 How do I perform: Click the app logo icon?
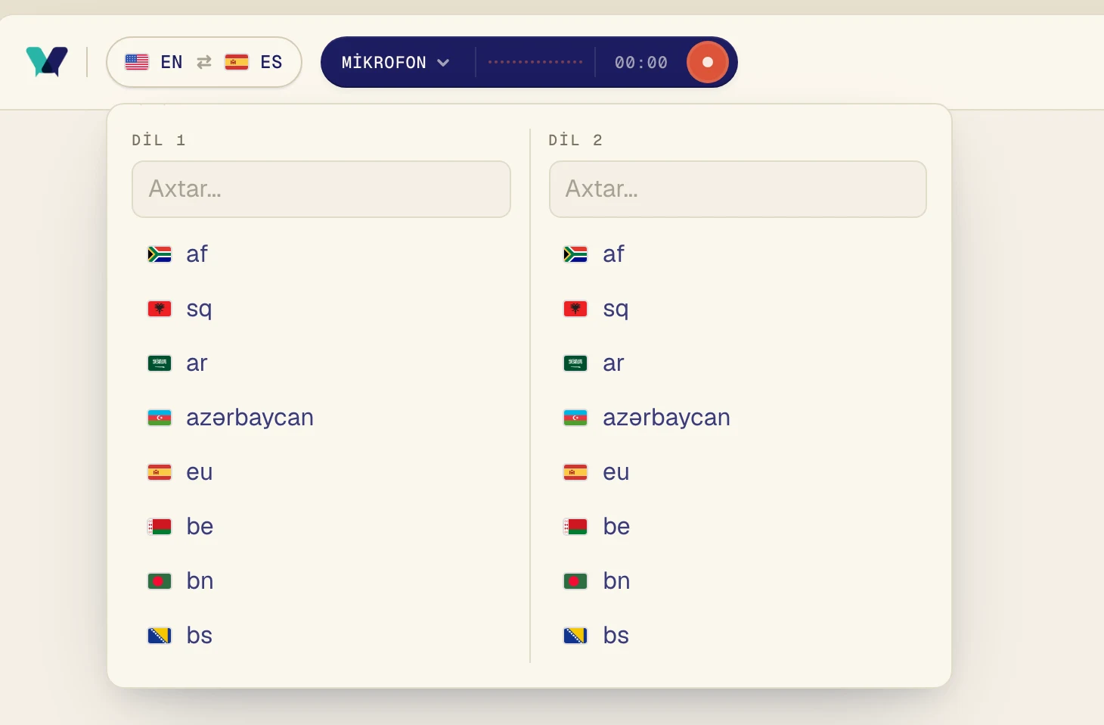click(47, 62)
